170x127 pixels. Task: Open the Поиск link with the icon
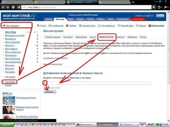43,26
